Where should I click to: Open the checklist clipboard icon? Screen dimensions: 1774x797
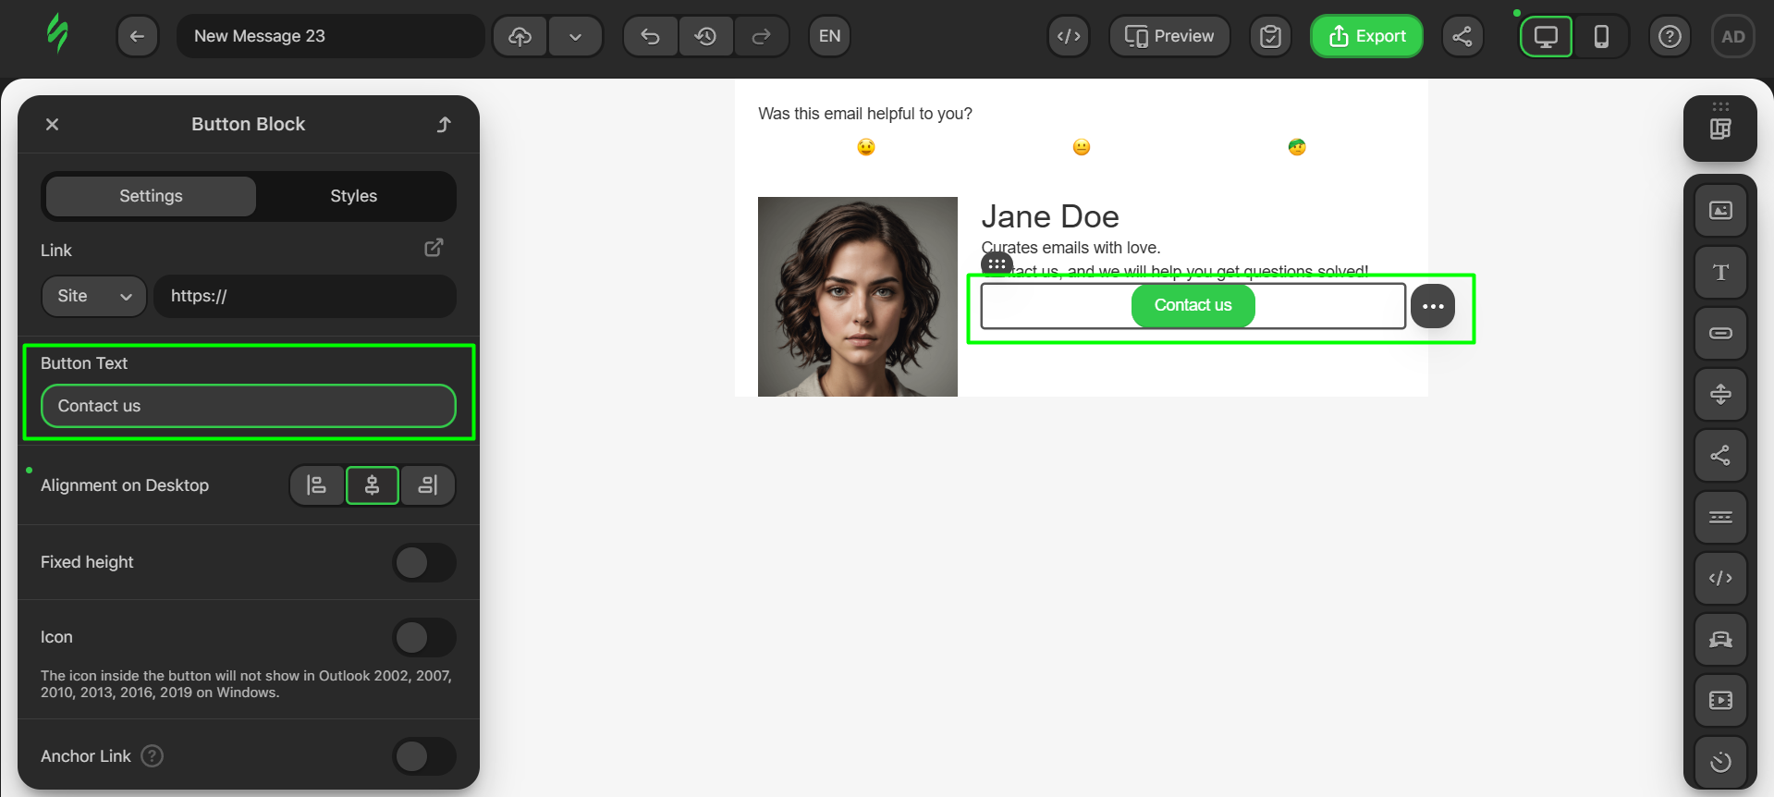pyautogui.click(x=1271, y=36)
